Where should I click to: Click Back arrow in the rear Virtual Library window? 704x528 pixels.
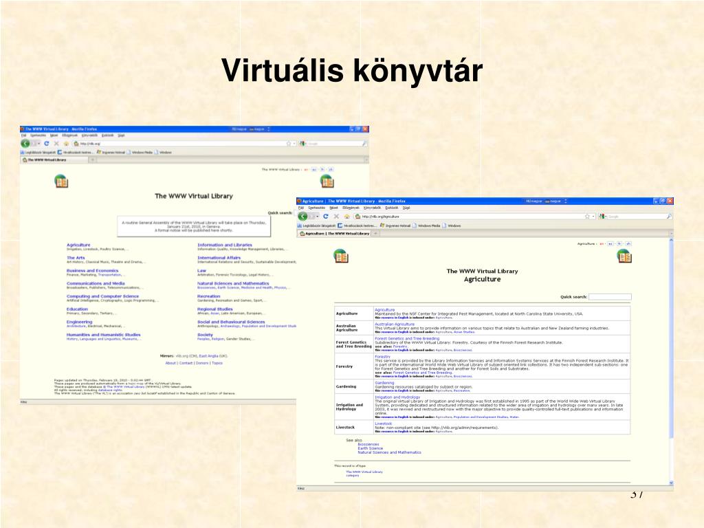25,143
